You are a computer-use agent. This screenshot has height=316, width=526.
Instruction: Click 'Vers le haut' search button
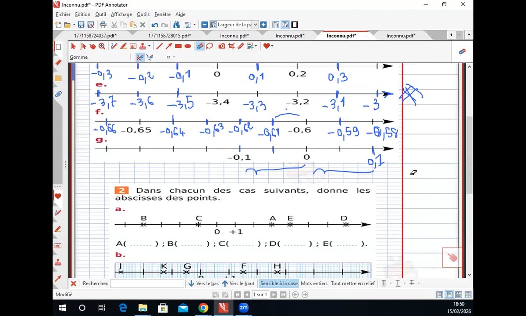click(238, 284)
